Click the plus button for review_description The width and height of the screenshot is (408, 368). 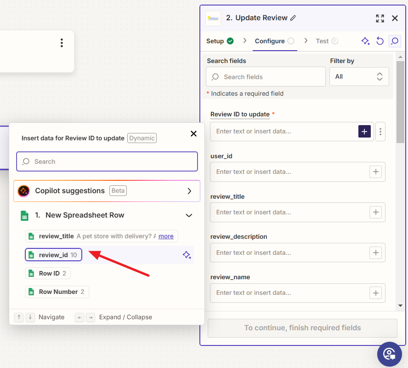[x=375, y=253]
